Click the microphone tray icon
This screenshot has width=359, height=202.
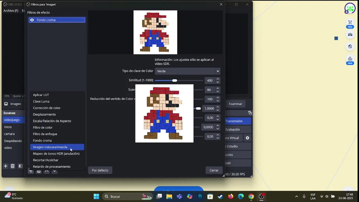coord(304,196)
